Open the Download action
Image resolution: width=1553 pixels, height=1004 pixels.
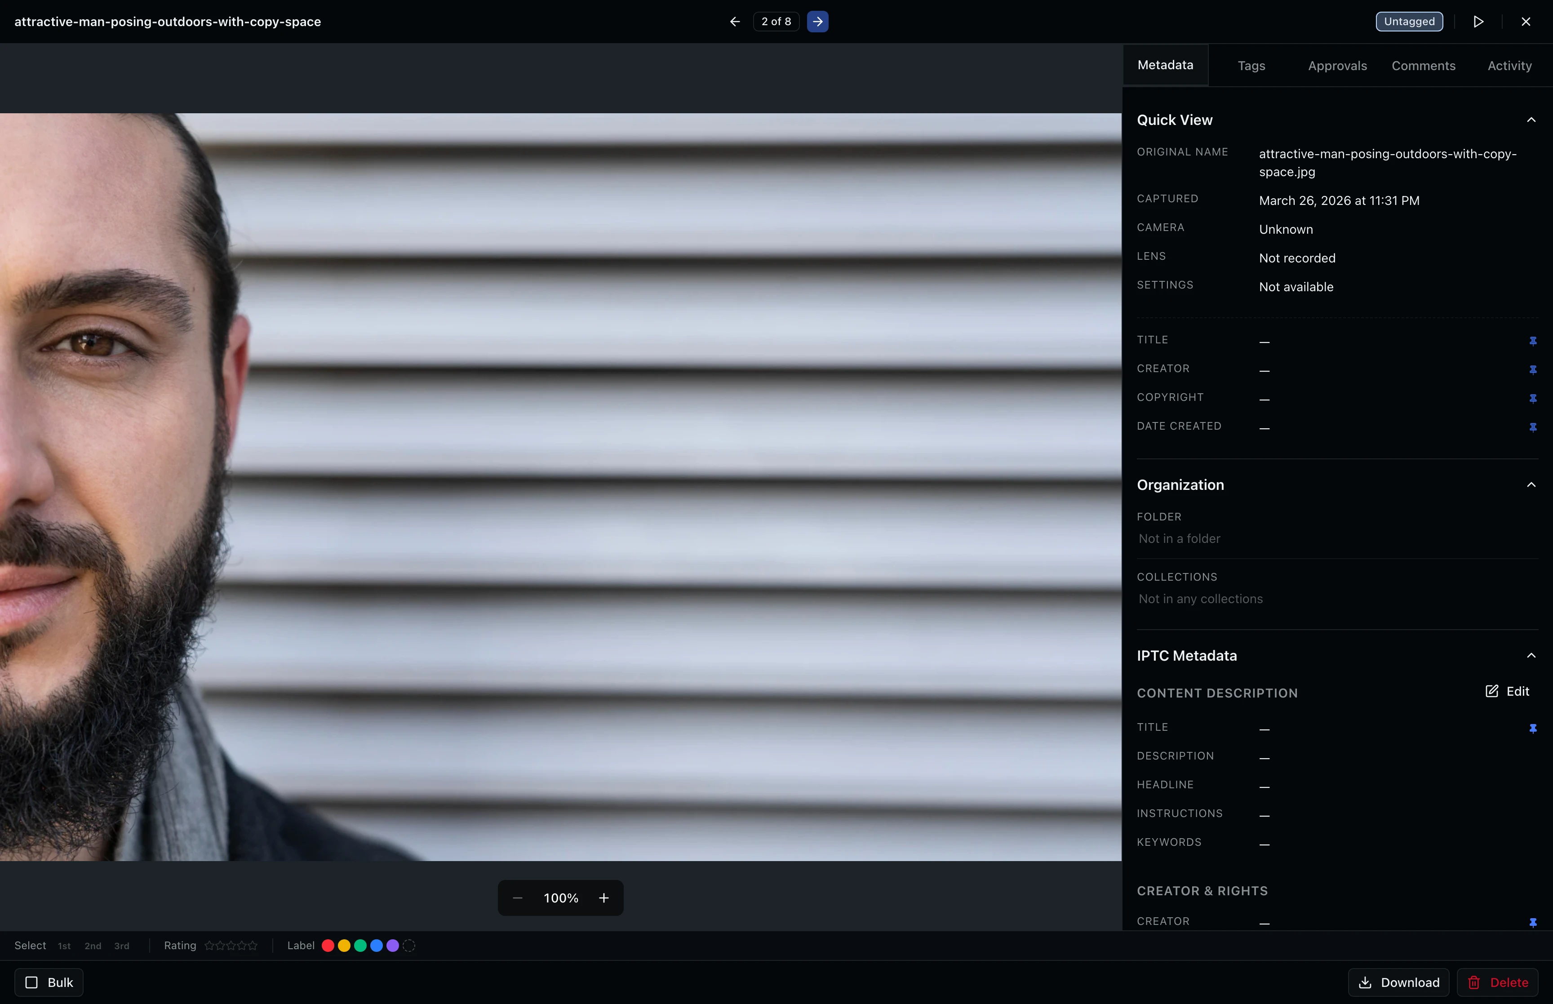tap(1397, 982)
